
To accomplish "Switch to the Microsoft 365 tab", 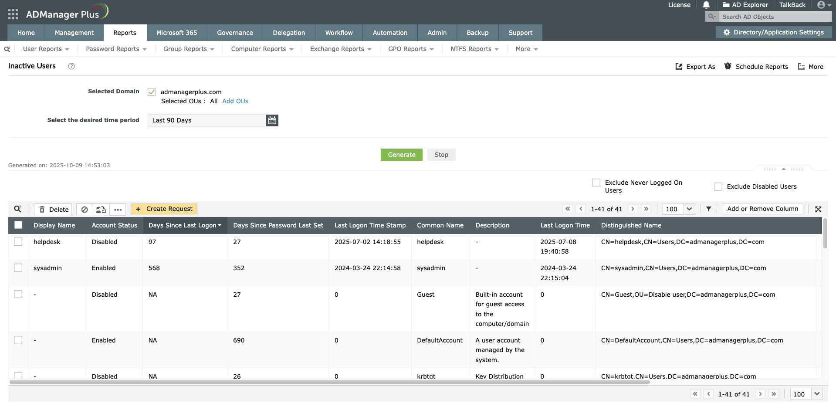I will 176,32.
